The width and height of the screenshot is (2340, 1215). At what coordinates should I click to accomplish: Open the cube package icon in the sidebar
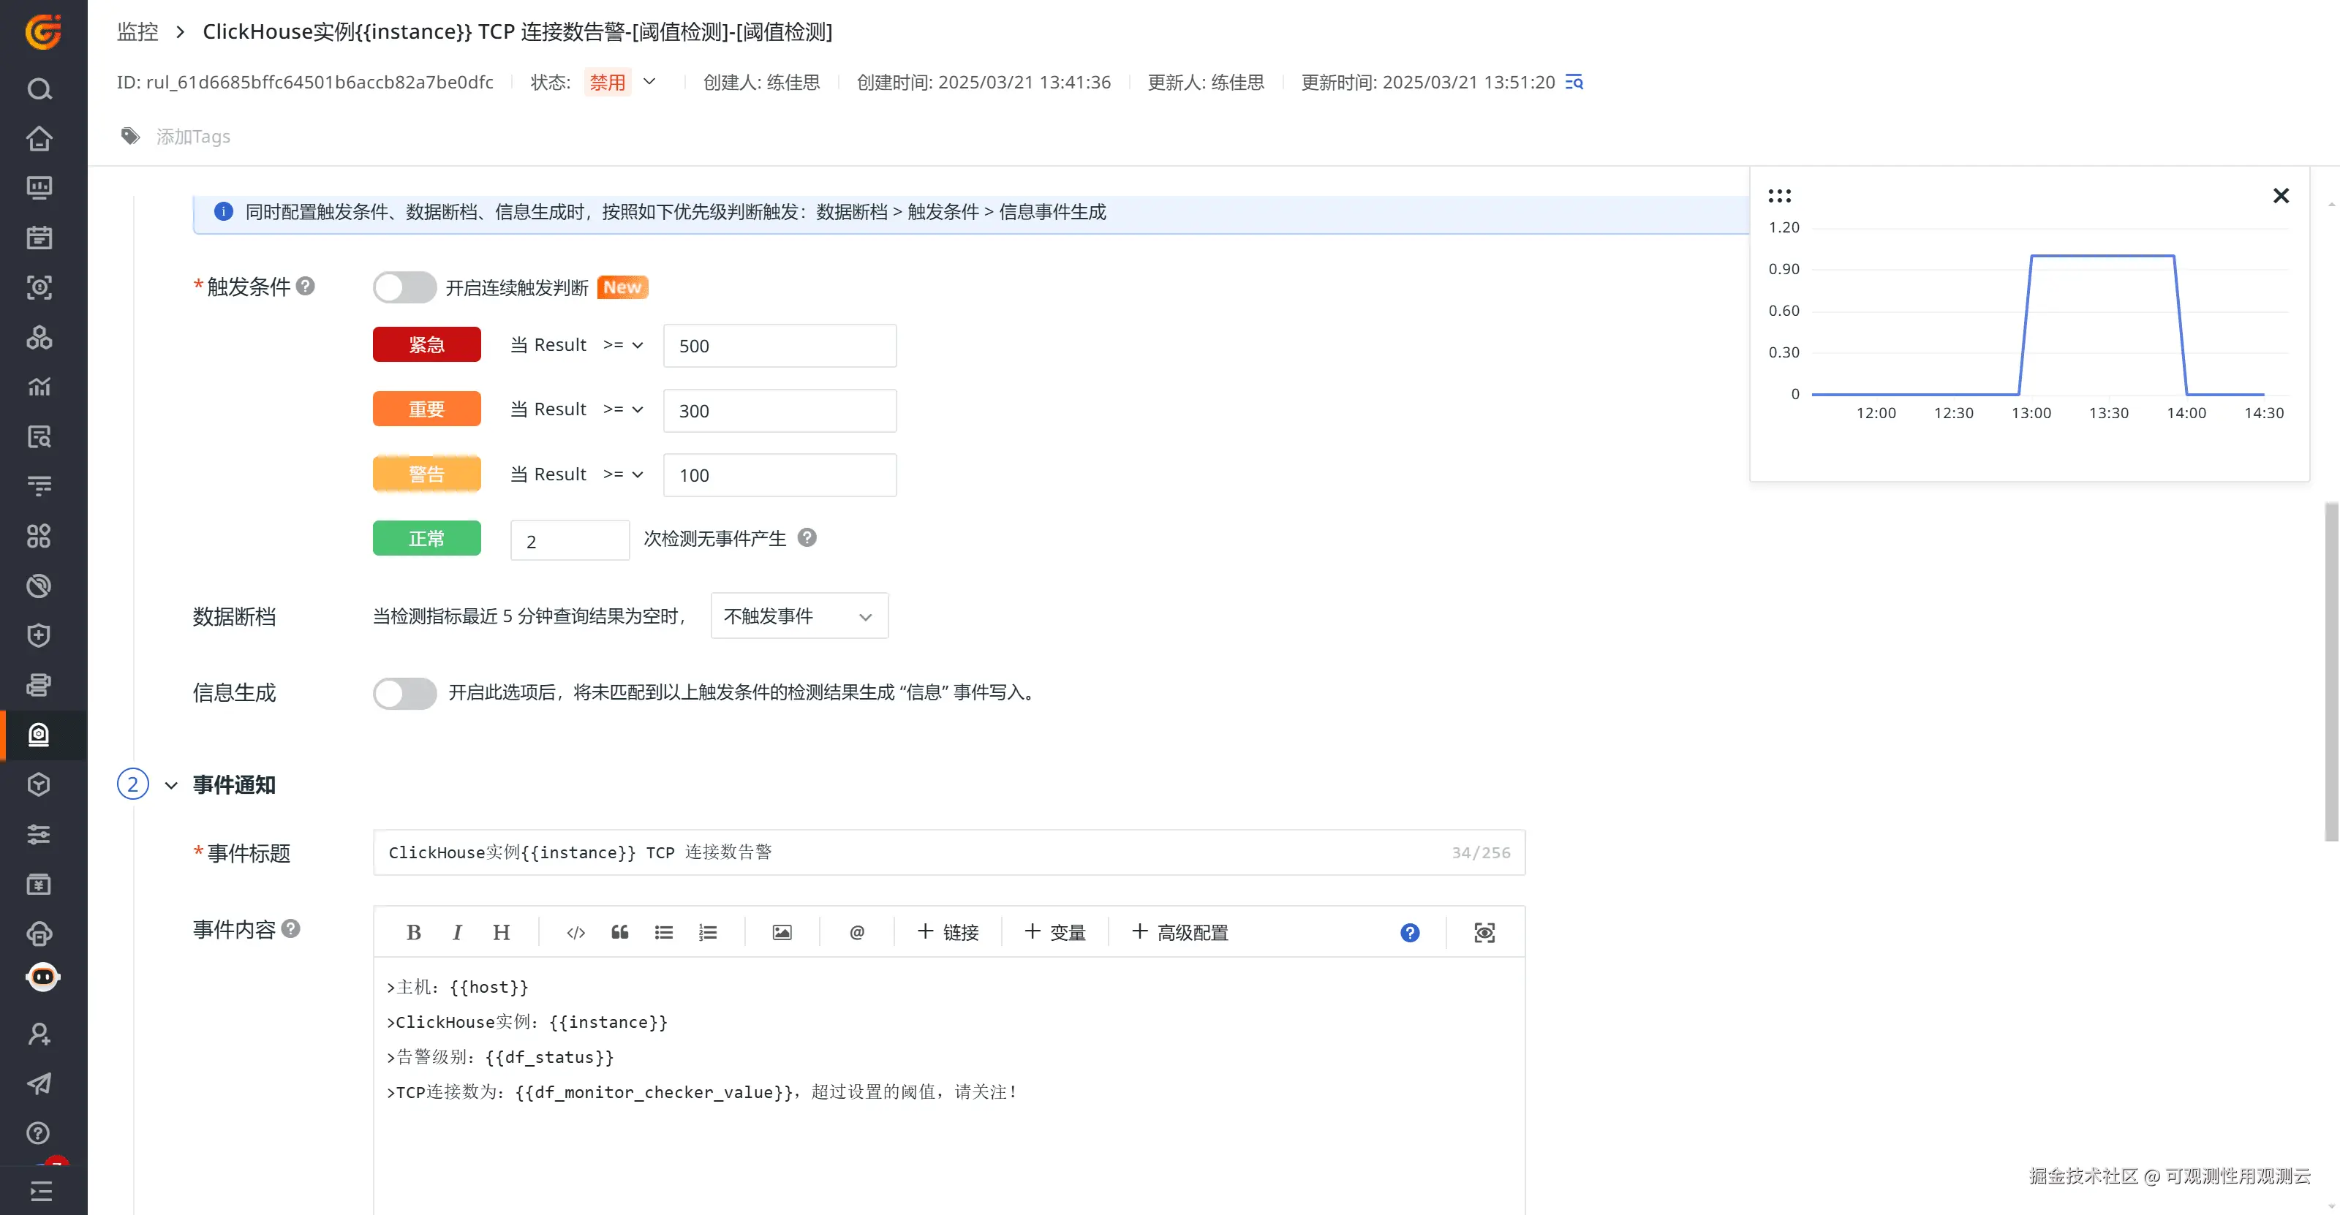pos(39,784)
